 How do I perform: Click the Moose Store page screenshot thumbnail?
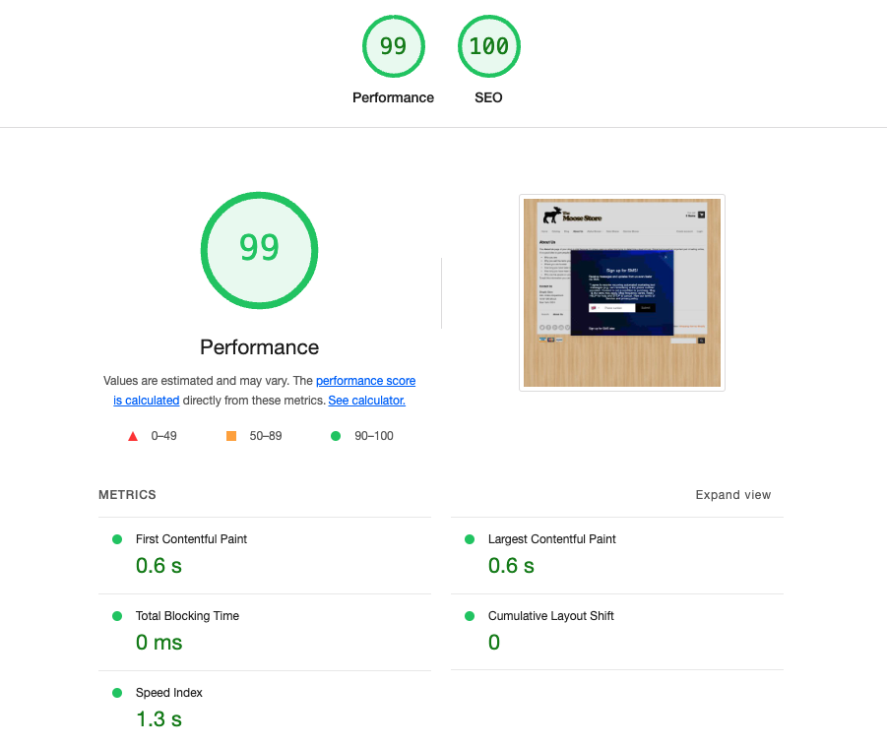click(622, 293)
